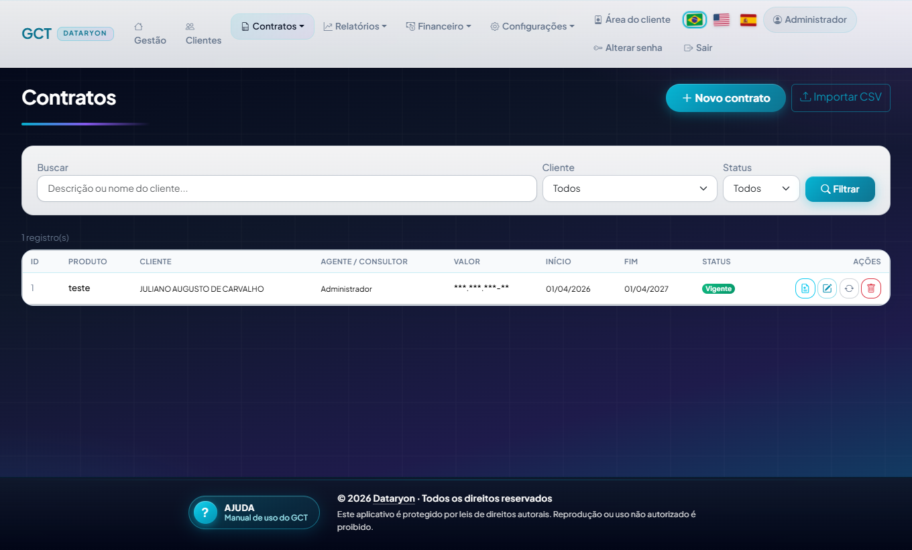Screen dimensions: 912x550
Task: Click the Importar CSV button
Action: tap(841, 97)
